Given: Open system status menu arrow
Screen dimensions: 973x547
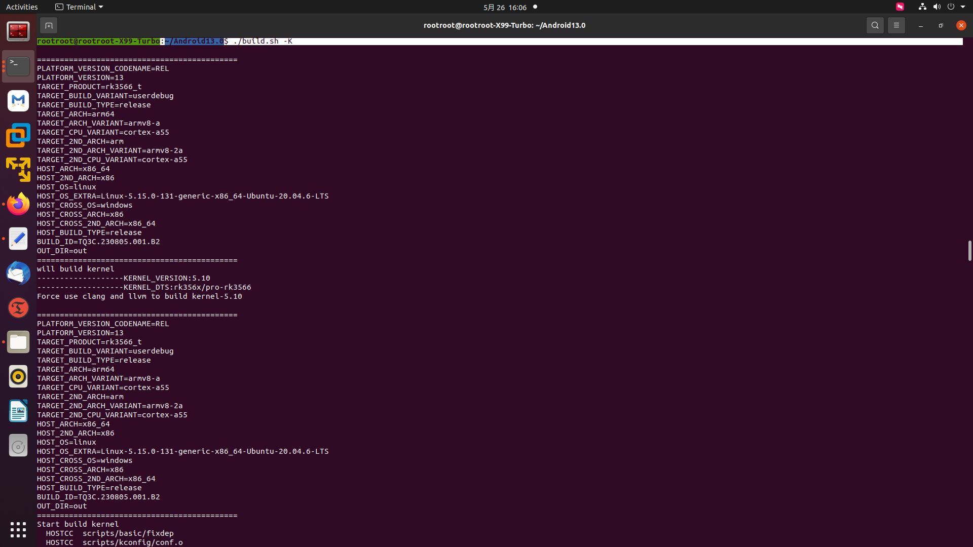Looking at the screenshot, I should 963,7.
